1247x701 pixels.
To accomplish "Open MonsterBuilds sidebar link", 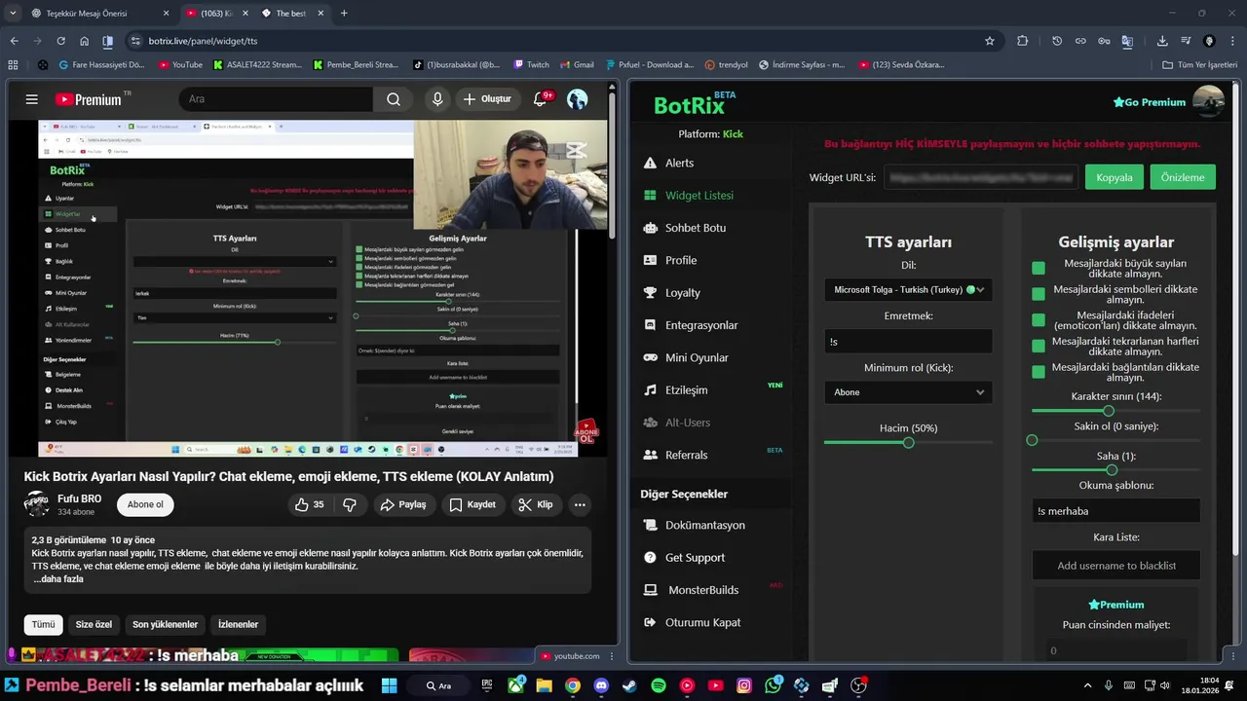I will [702, 590].
